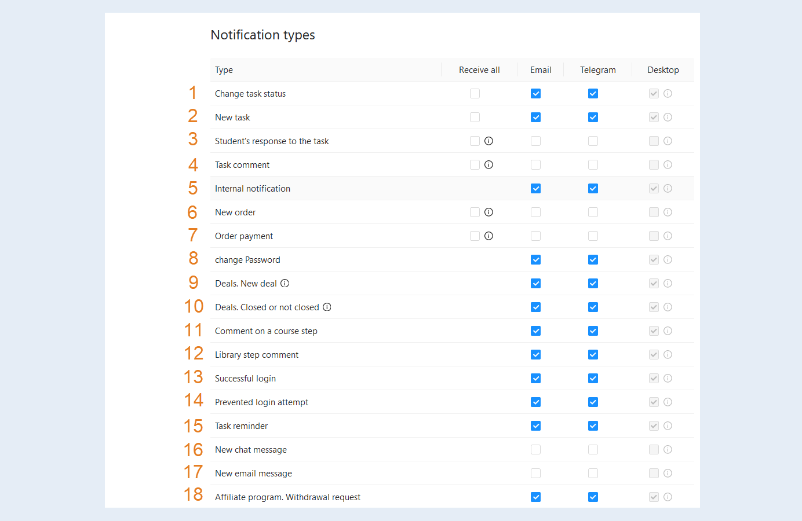The image size is (802, 521).
Task: Click Desktop info icon for Change task status
Action: click(668, 93)
